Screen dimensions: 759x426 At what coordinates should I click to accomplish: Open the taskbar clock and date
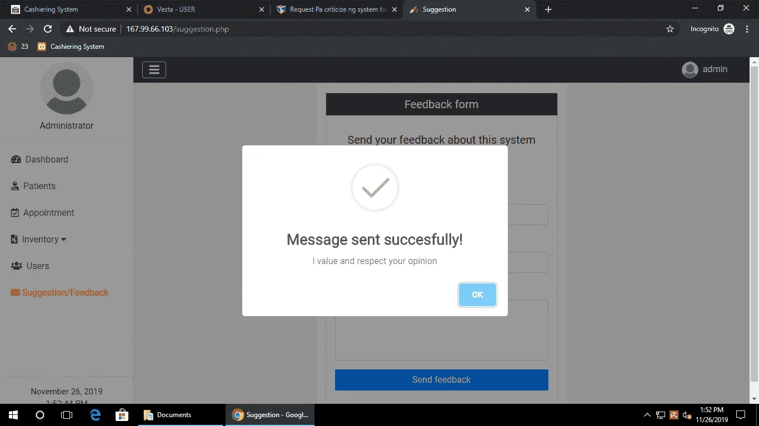click(712, 415)
